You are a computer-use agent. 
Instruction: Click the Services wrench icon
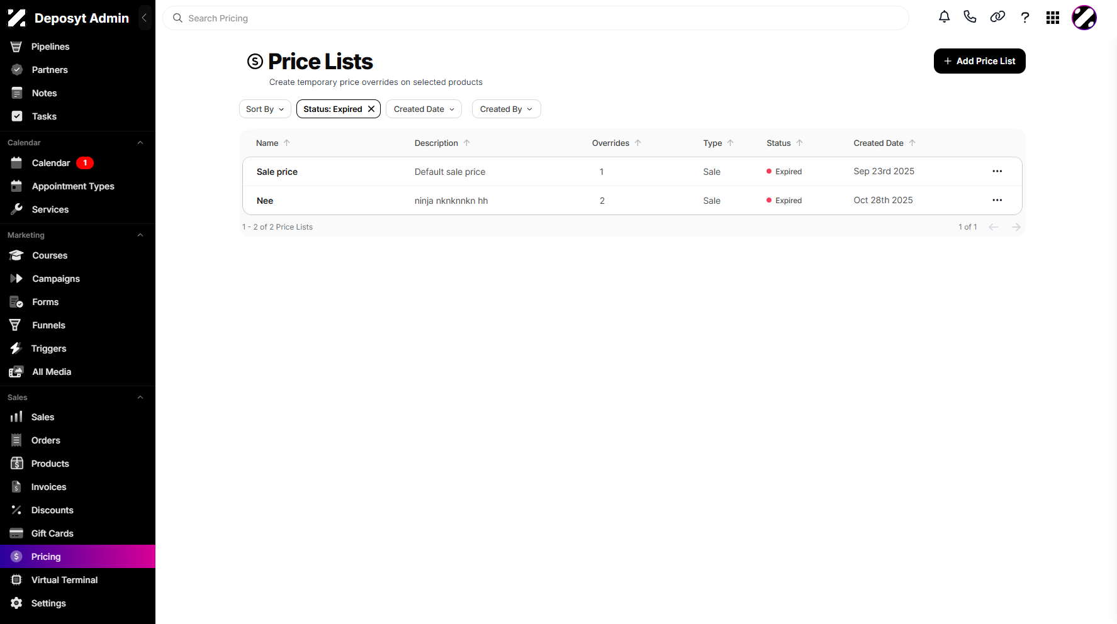17,209
